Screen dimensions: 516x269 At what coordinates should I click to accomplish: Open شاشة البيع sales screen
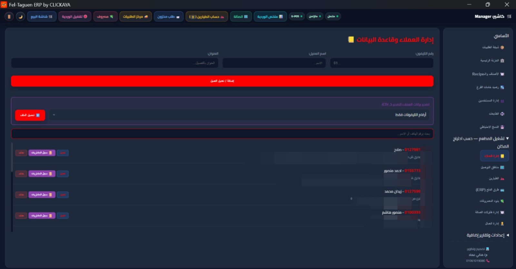[x=42, y=16]
